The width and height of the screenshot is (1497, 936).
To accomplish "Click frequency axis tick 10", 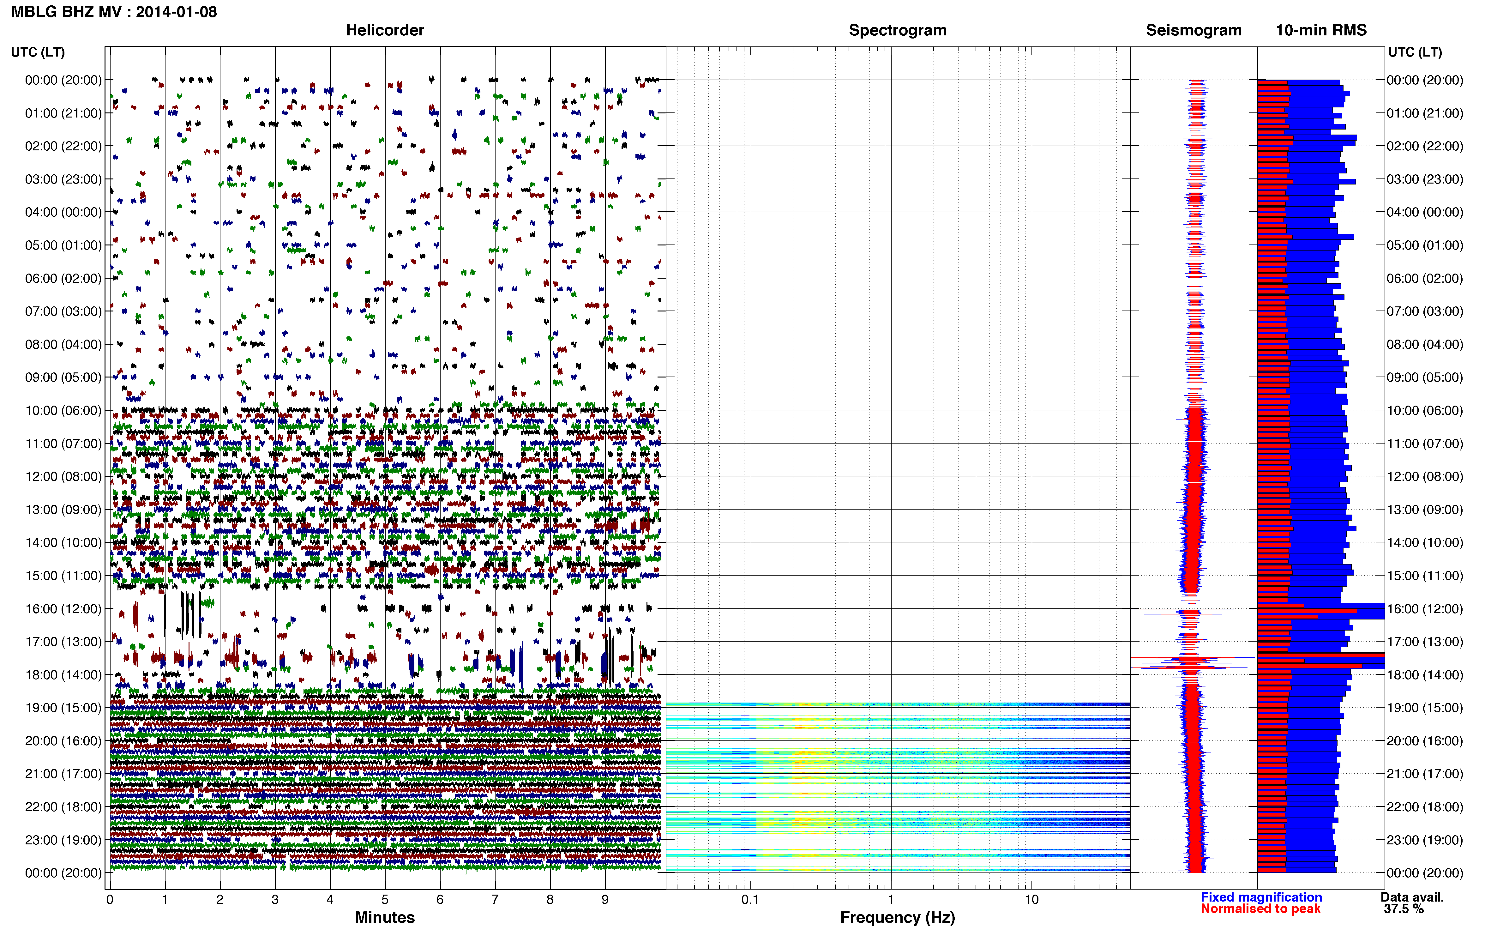I will (1031, 899).
